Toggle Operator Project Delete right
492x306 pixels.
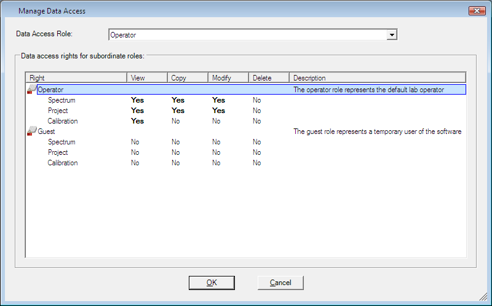coord(257,111)
